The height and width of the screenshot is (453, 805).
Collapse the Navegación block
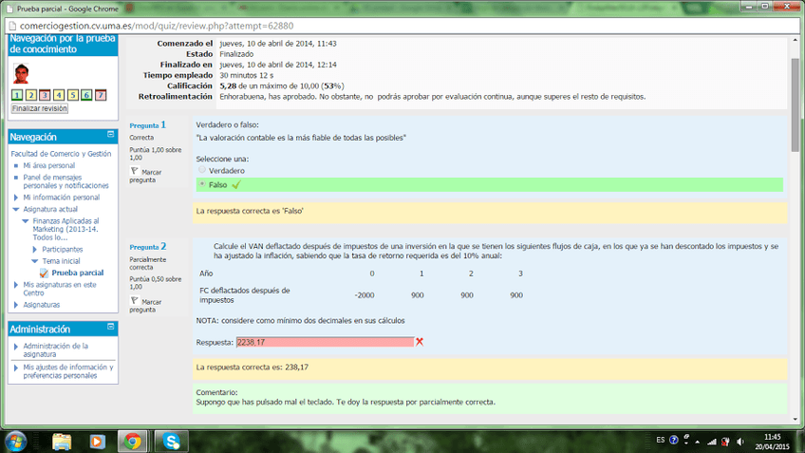coord(110,134)
